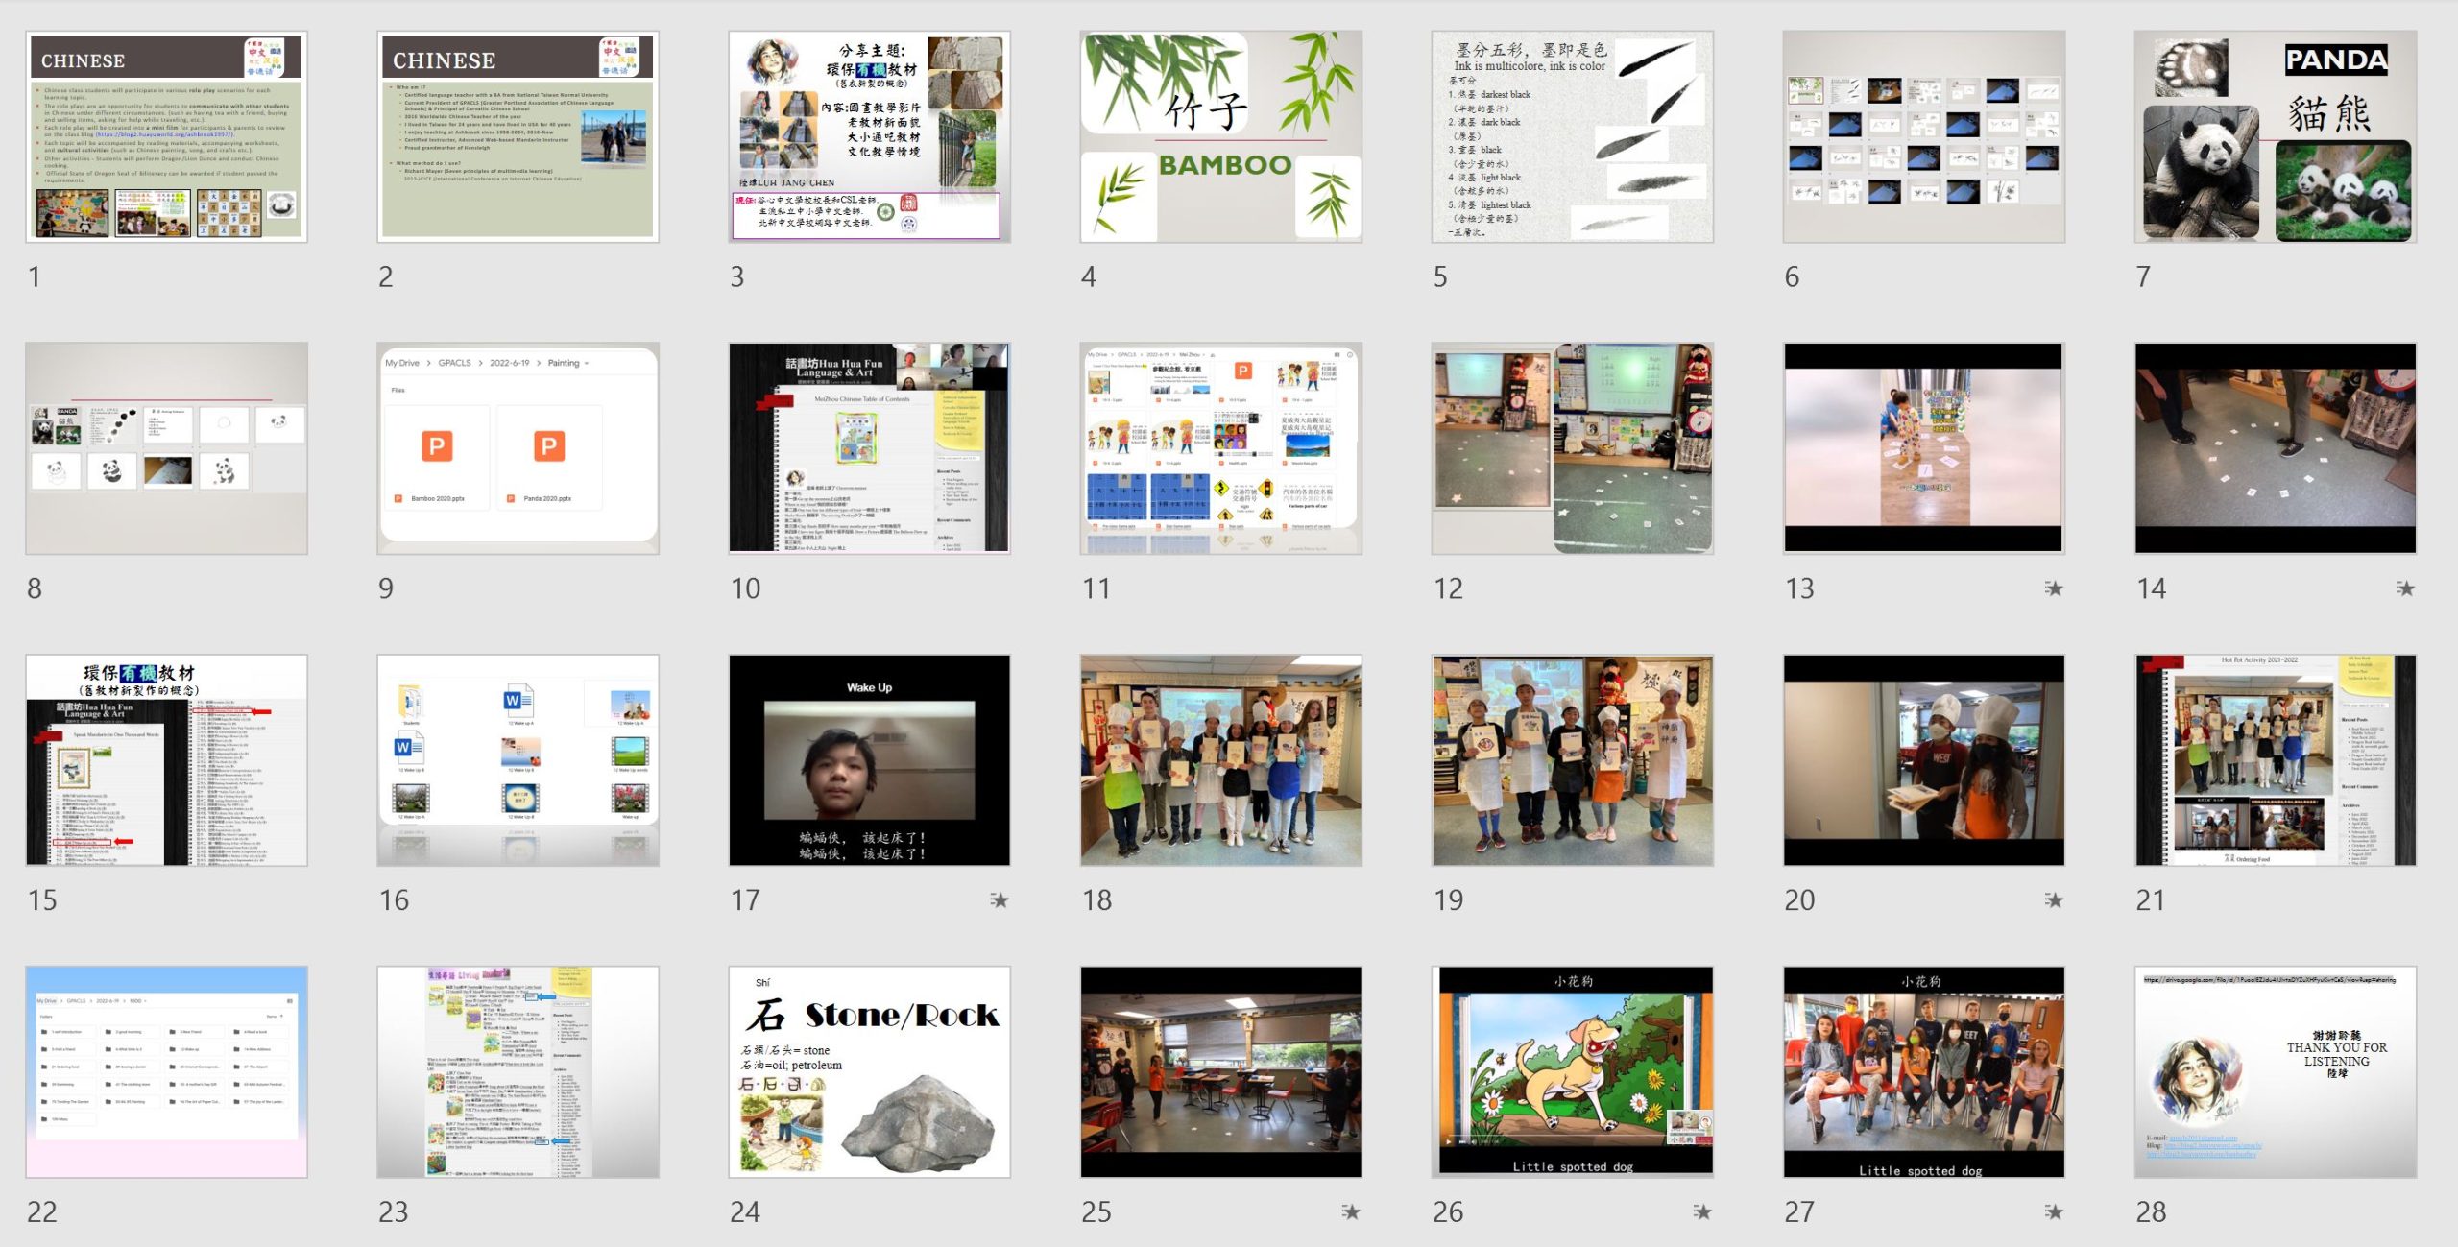This screenshot has width=2458, height=1247.
Task: Select slide 5 ink brush strokes
Action: click(1572, 136)
